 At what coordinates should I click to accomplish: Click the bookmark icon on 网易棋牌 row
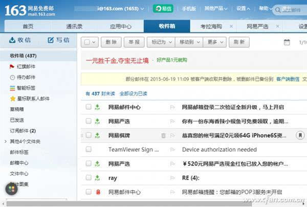(300, 135)
